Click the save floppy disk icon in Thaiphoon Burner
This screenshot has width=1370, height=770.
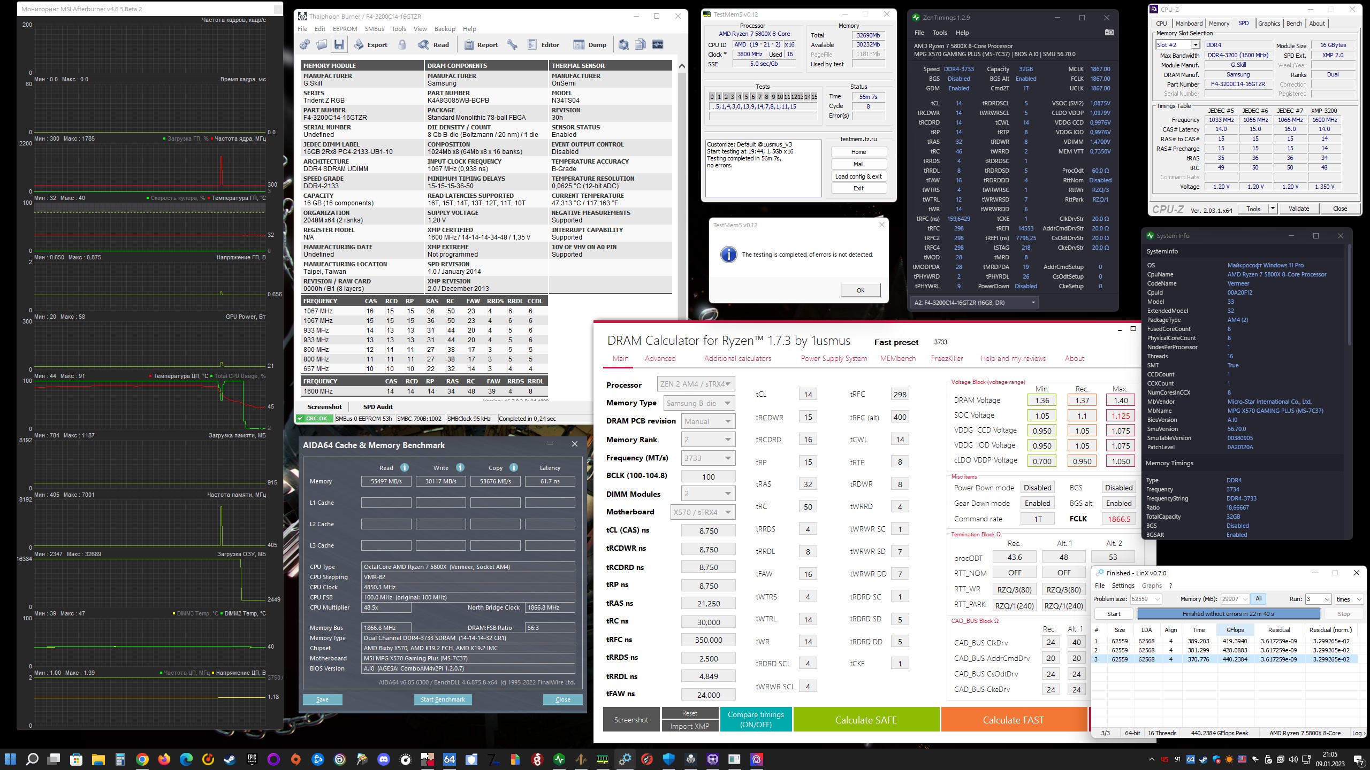(x=339, y=45)
